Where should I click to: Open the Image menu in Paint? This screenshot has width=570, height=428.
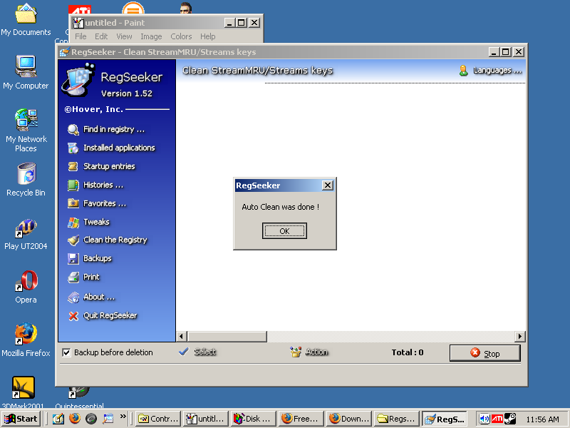[x=151, y=36]
